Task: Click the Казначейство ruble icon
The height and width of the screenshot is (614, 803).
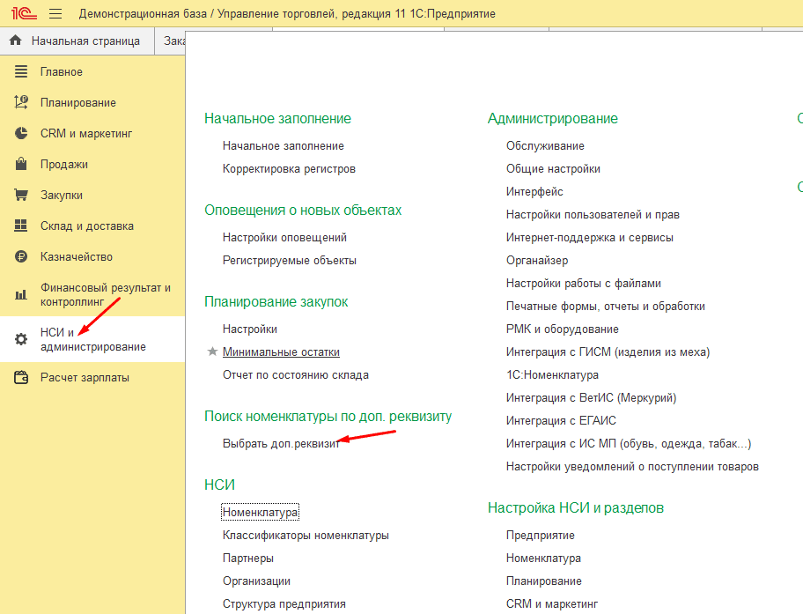Action: tap(21, 256)
